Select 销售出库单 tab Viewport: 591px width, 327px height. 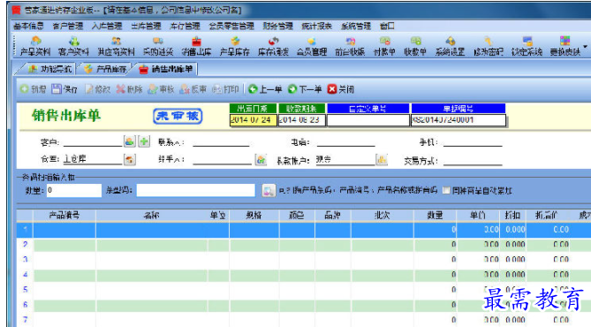coord(166,69)
